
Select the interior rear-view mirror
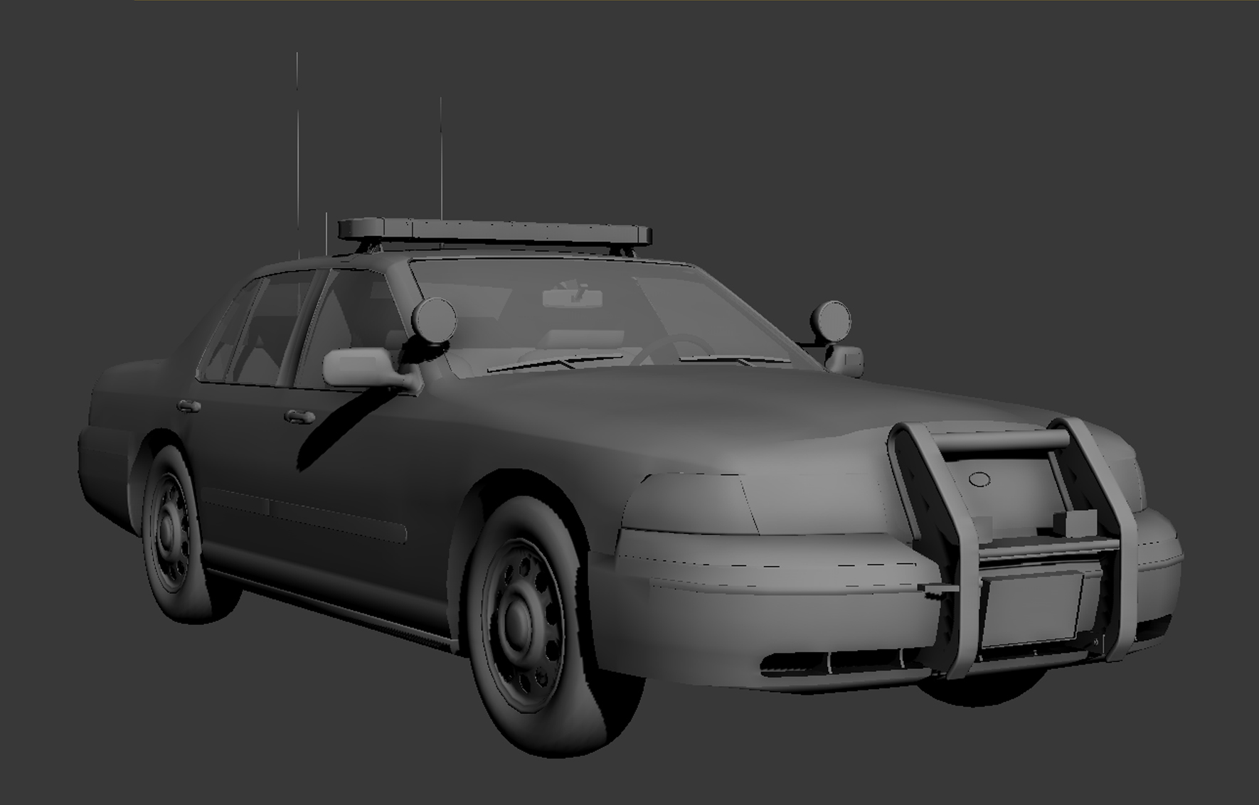572,297
